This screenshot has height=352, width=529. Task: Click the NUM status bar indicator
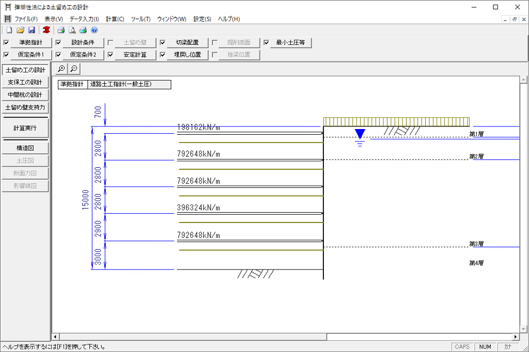click(x=485, y=347)
